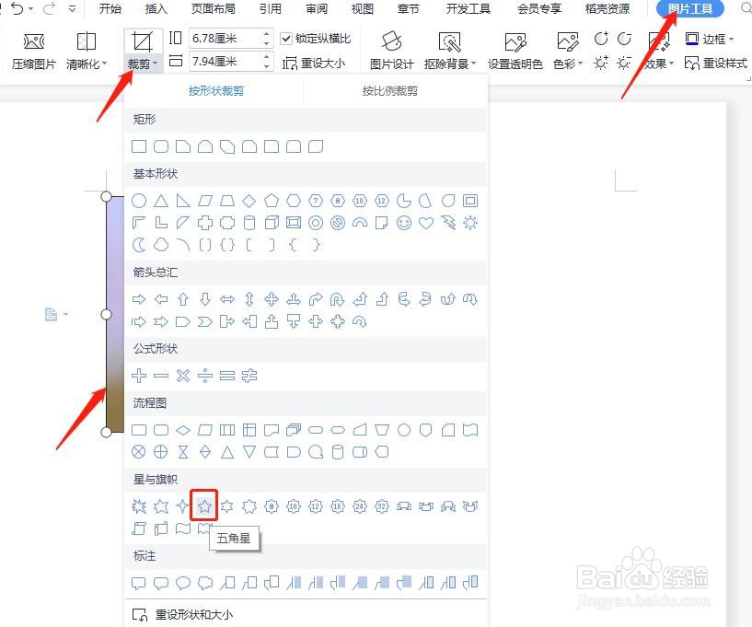Open the Review (审阅) tab
Screen dimensions: 752x627
point(316,8)
